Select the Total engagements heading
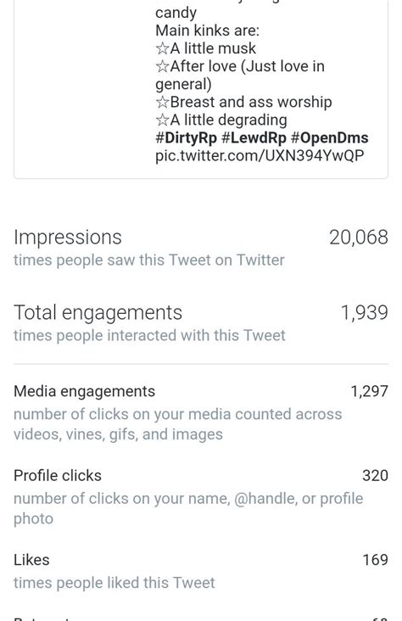This screenshot has height=621, width=402. (x=98, y=312)
